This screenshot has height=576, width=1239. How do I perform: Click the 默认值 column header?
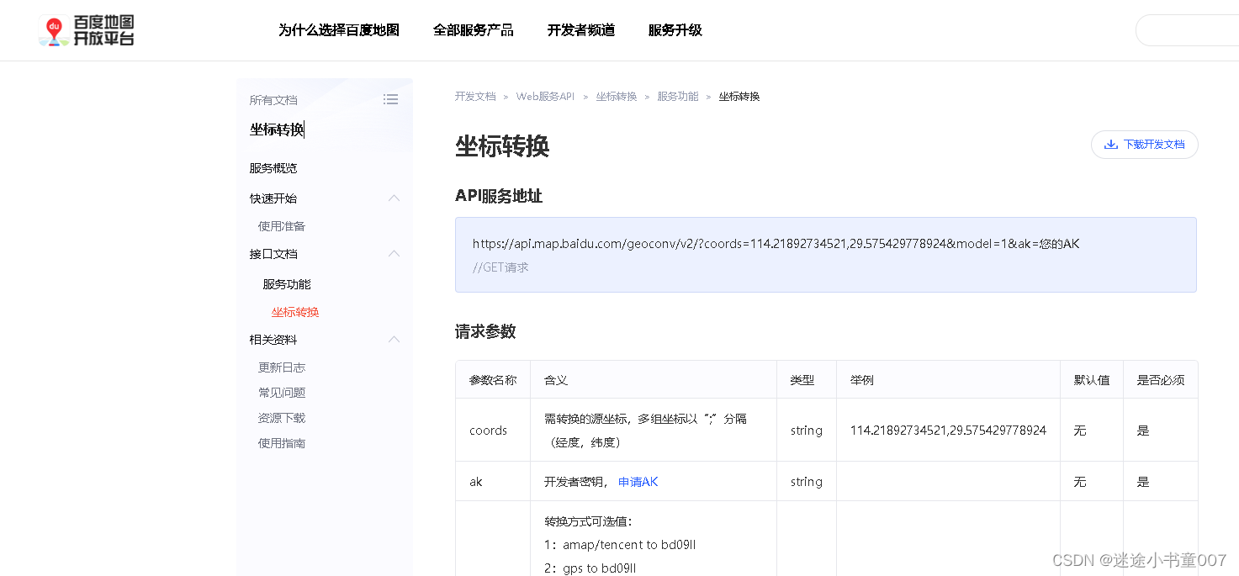pos(1092,380)
